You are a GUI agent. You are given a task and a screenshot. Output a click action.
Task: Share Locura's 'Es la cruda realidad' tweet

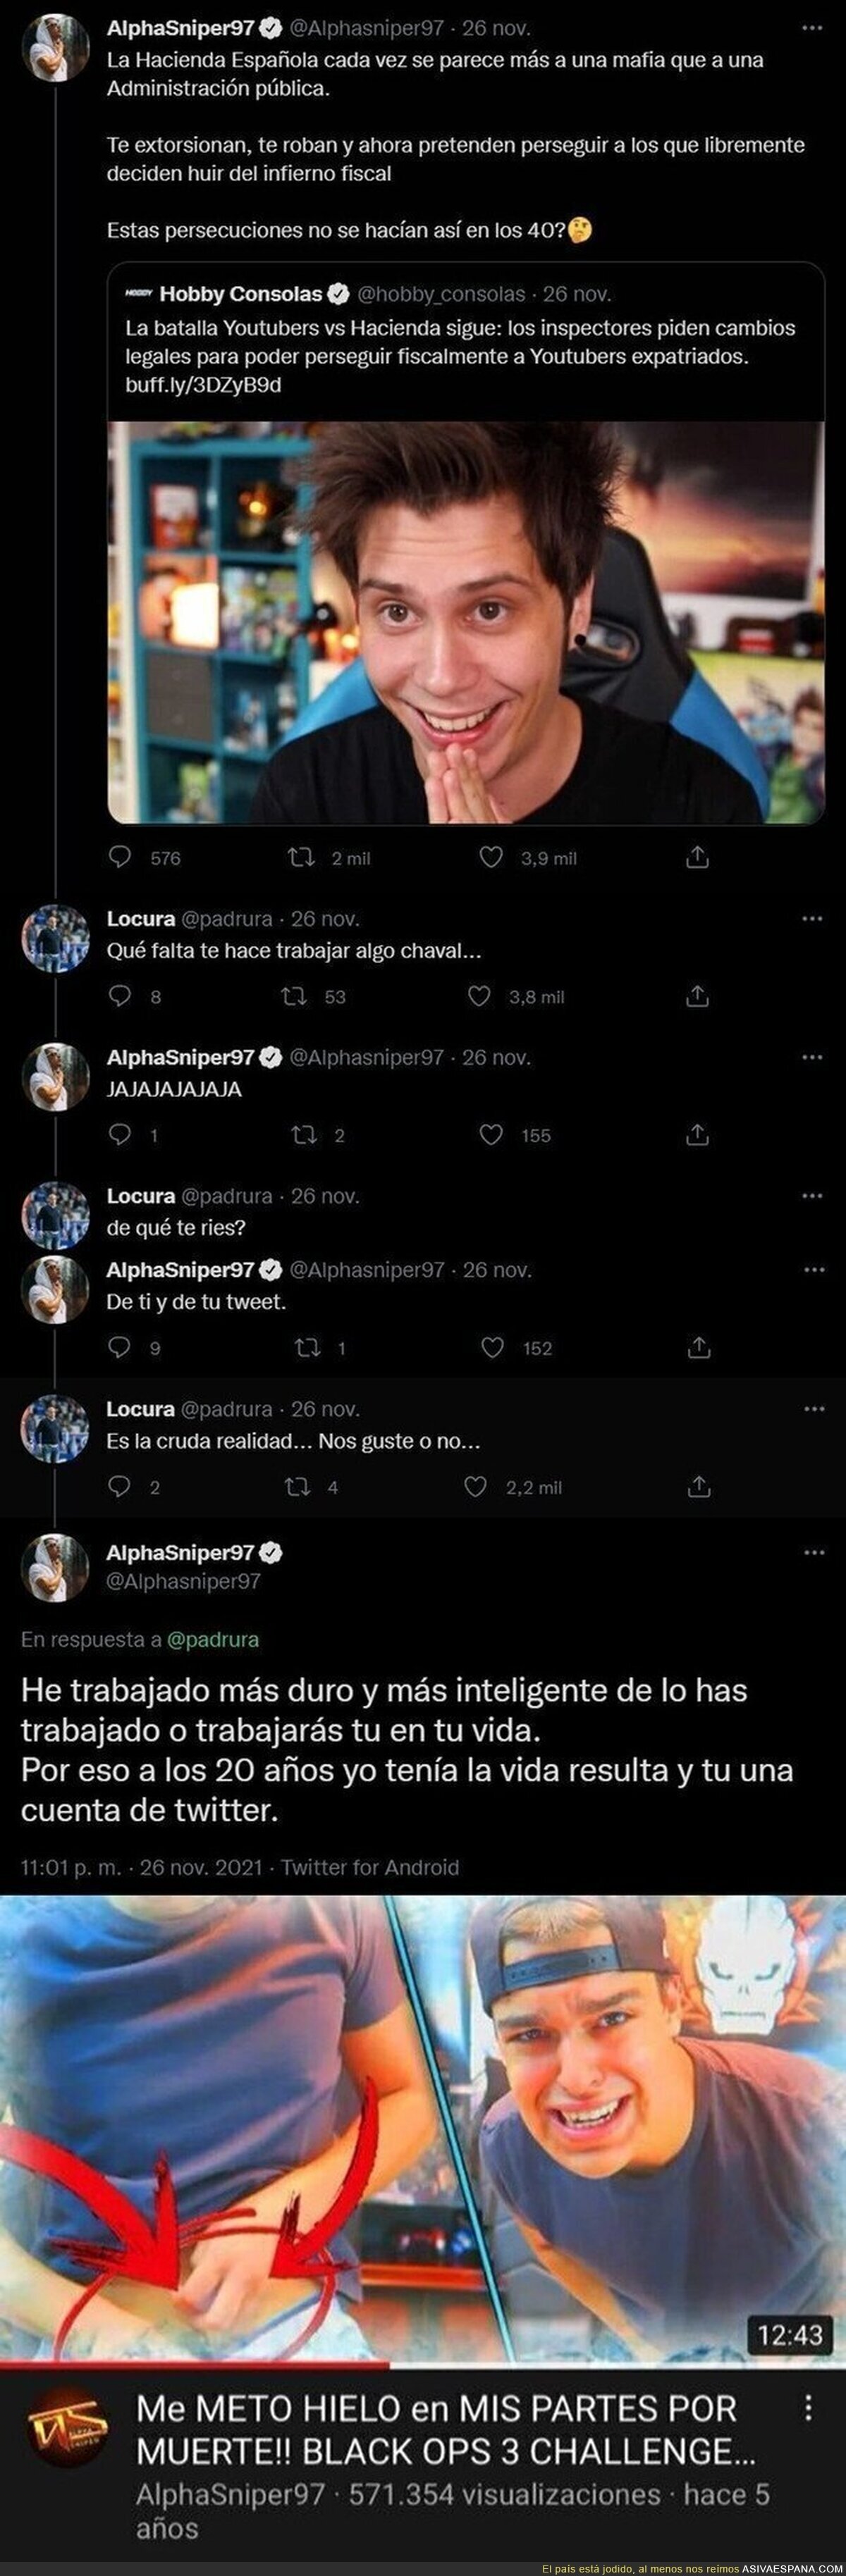coord(698,1487)
